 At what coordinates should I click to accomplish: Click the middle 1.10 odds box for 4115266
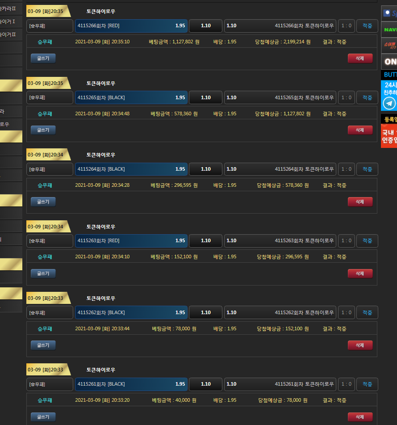pyautogui.click(x=205, y=26)
